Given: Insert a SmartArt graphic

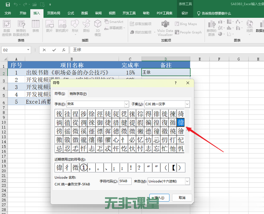Looking at the screenshot, I should [x=114, y=22].
